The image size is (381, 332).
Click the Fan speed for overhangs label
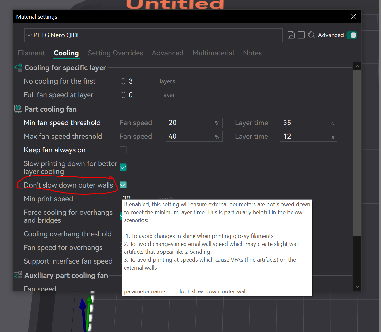click(x=63, y=247)
